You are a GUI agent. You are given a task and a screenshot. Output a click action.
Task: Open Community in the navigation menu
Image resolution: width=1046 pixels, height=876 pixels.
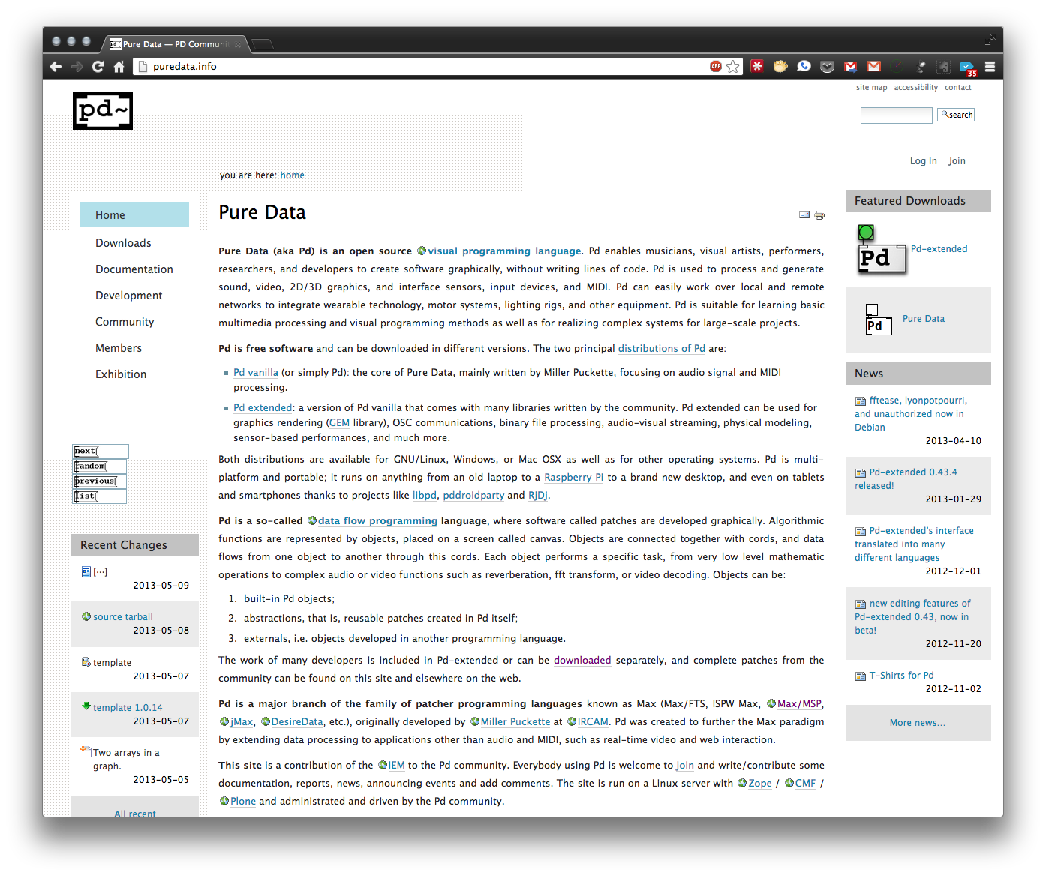pos(125,321)
